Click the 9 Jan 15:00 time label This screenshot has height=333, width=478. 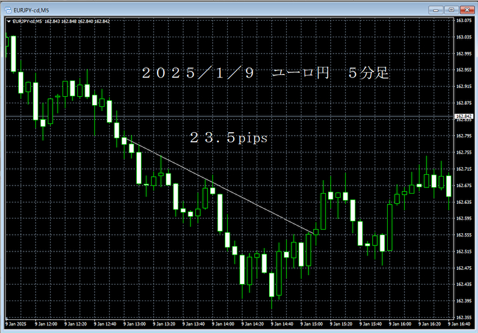coord(312,324)
